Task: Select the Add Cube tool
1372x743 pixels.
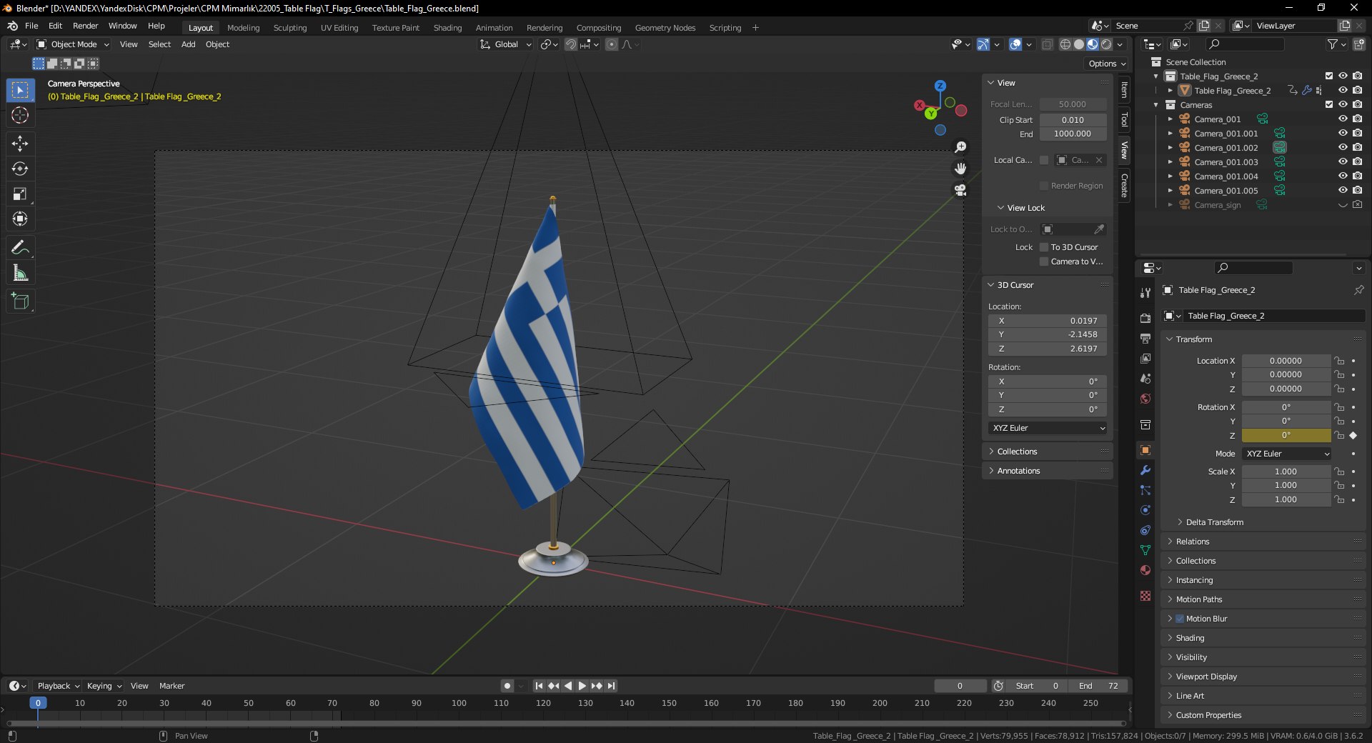Action: (x=20, y=301)
